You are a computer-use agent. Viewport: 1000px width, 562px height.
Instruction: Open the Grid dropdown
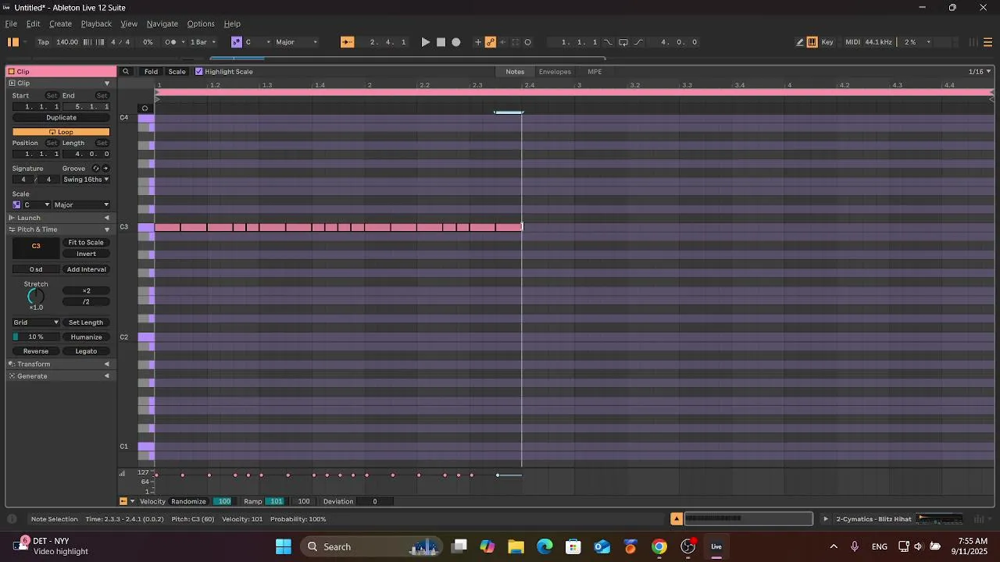pos(36,322)
